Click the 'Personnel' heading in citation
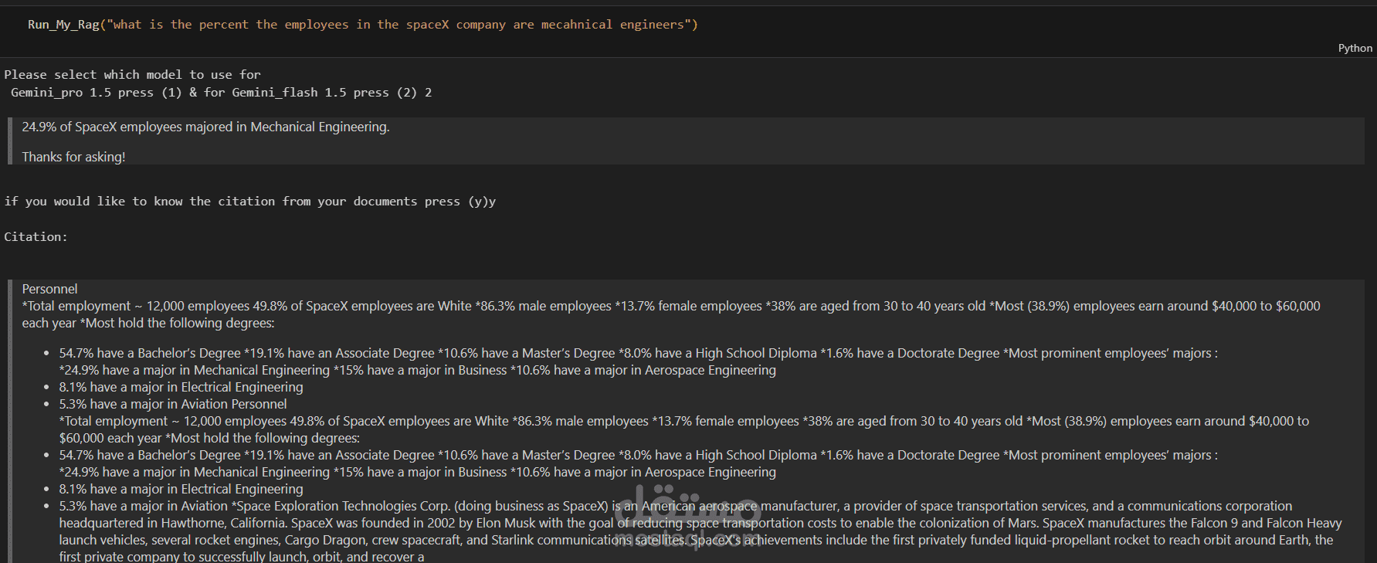 coord(49,289)
